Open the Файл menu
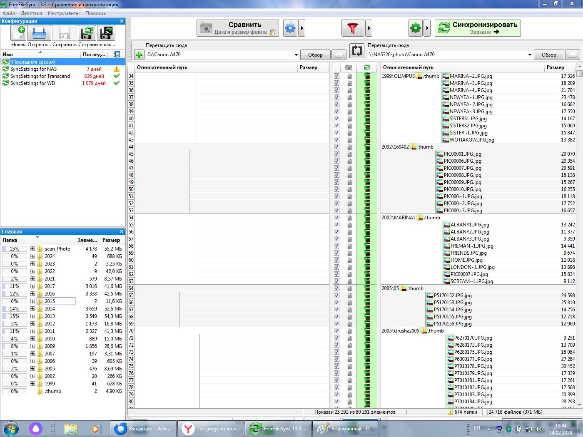 pos(9,13)
